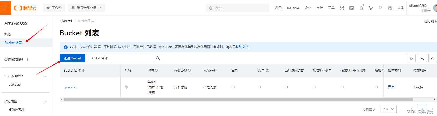Click the 流量 help icon
Viewport: 437px width, 116px height.
[268, 71]
